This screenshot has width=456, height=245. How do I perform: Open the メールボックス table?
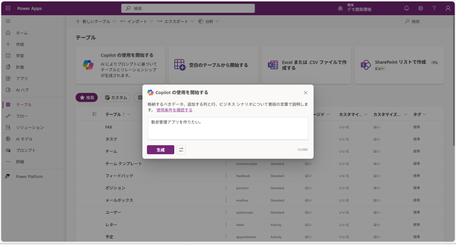click(119, 200)
